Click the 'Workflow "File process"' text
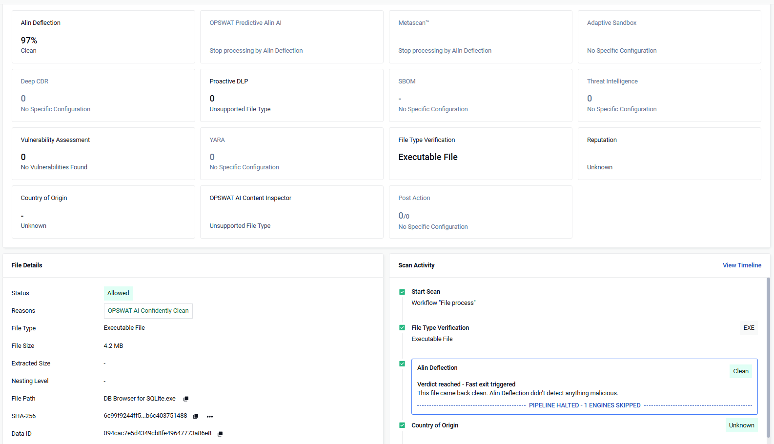Screen dimensions: 774x444 [444, 303]
